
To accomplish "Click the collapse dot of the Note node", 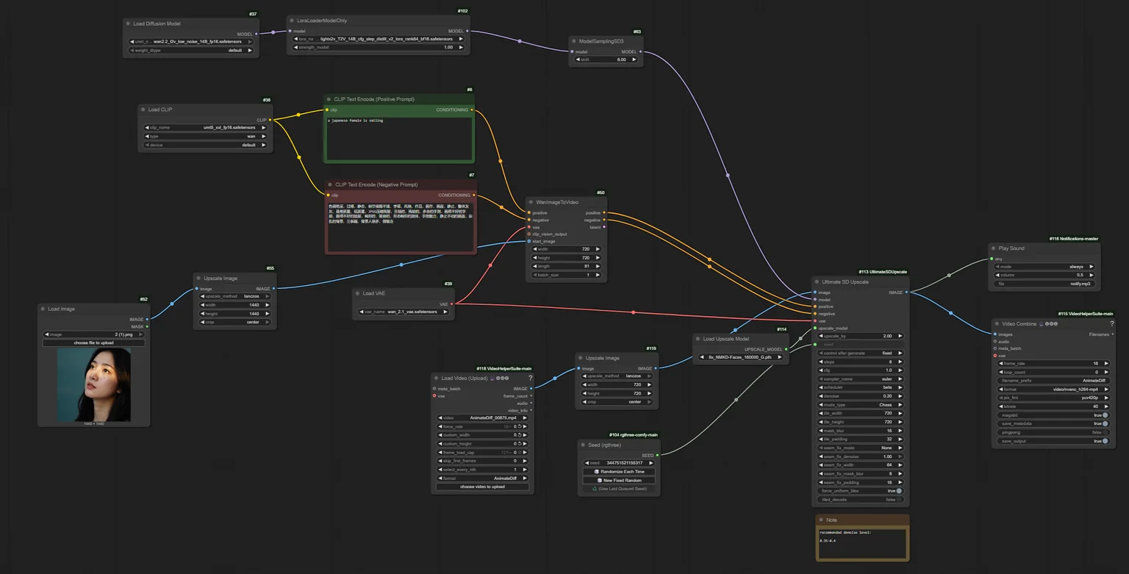I will tap(822, 520).
